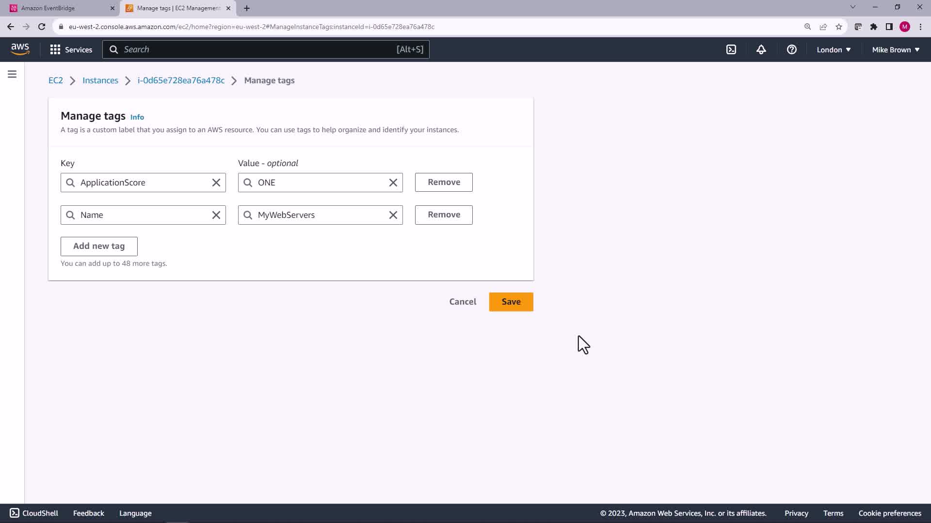The width and height of the screenshot is (931, 523).
Task: Open the notifications bell icon
Action: point(761,49)
